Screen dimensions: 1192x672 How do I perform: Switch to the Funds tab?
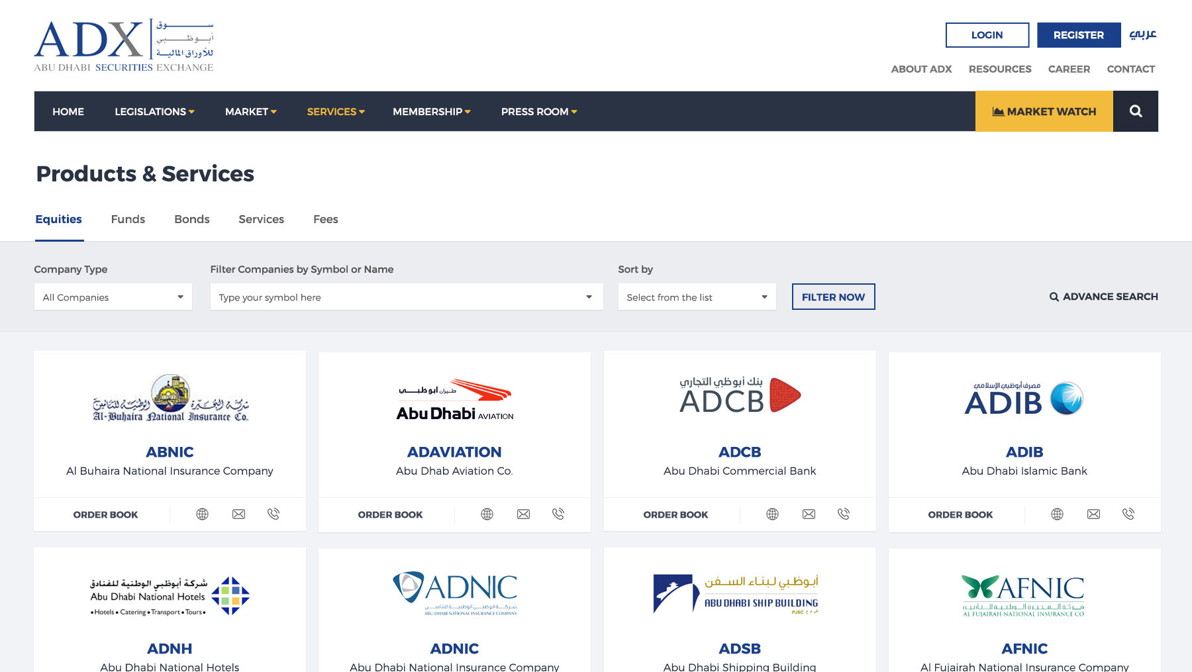coord(128,219)
